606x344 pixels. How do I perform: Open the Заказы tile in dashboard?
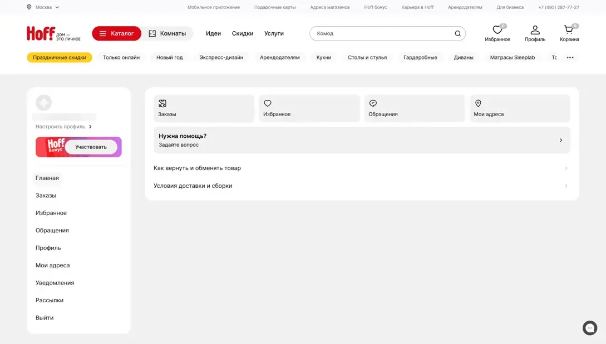pyautogui.click(x=204, y=108)
